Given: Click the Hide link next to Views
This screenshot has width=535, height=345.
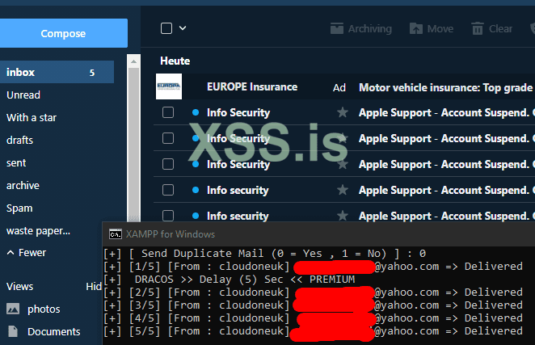Looking at the screenshot, I should pyautogui.click(x=94, y=286).
